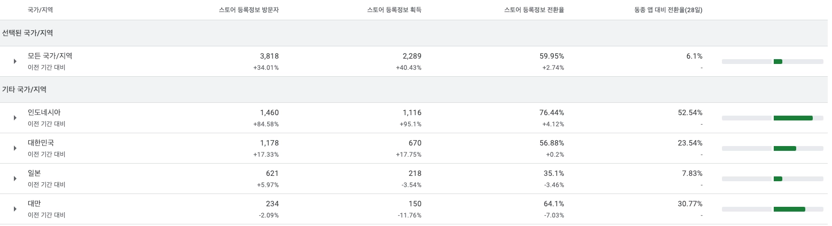Sort by 스토어 등록정보 획득 column
Image resolution: width=832 pixels, height=226 pixels.
tap(394, 10)
